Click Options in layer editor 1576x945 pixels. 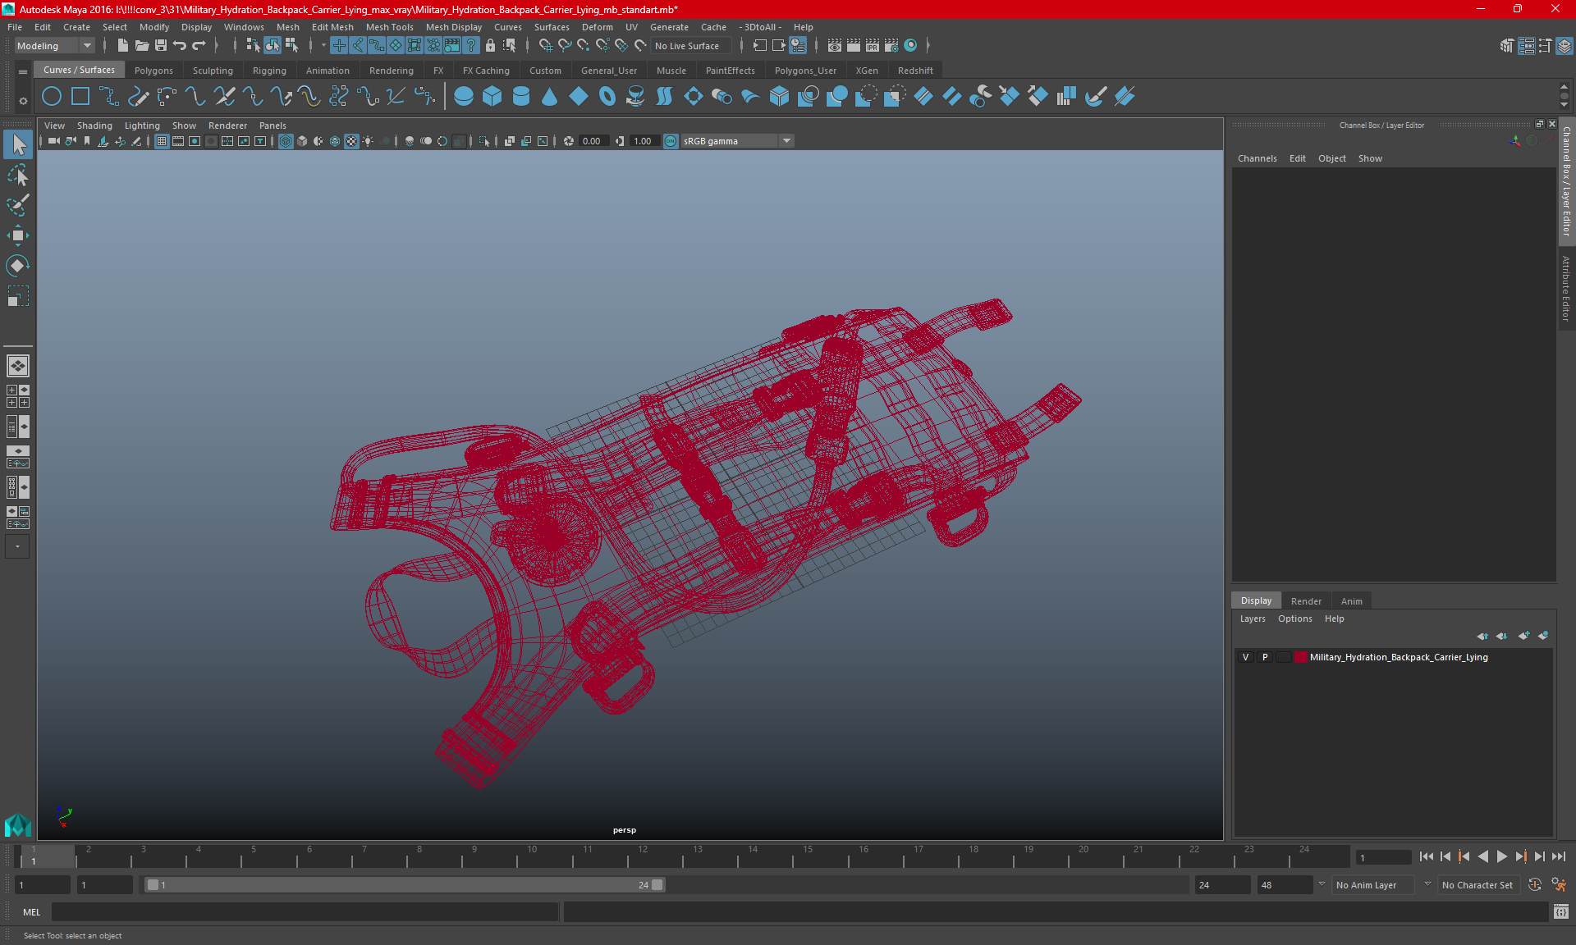(1294, 619)
